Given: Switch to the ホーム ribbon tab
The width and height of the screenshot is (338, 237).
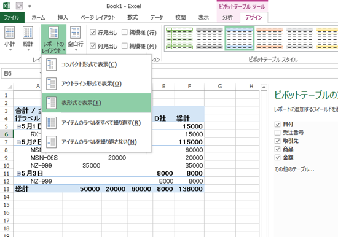Looking at the screenshot, I should coord(38,17).
